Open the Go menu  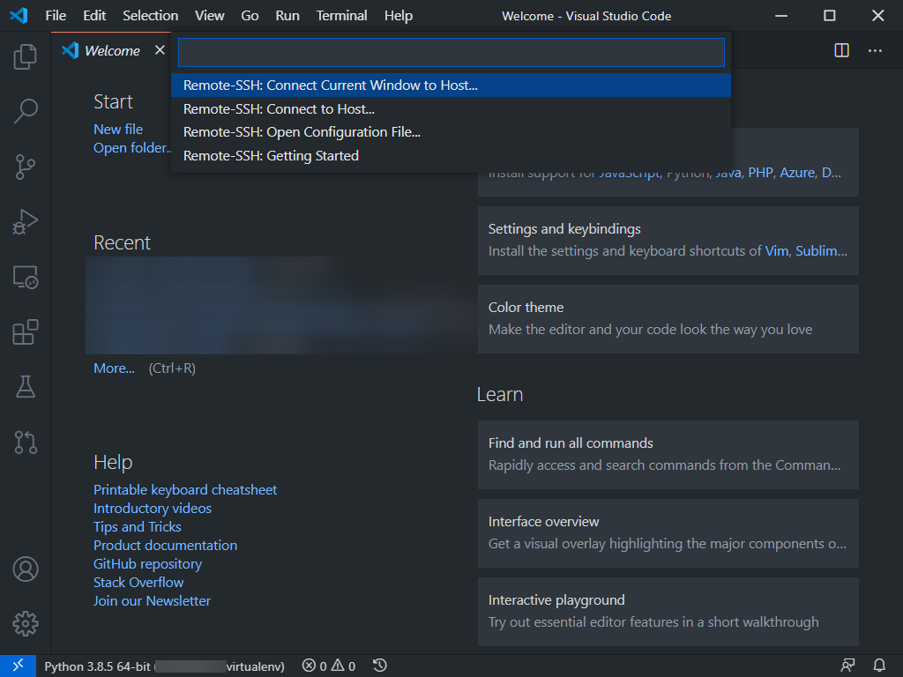(x=250, y=16)
